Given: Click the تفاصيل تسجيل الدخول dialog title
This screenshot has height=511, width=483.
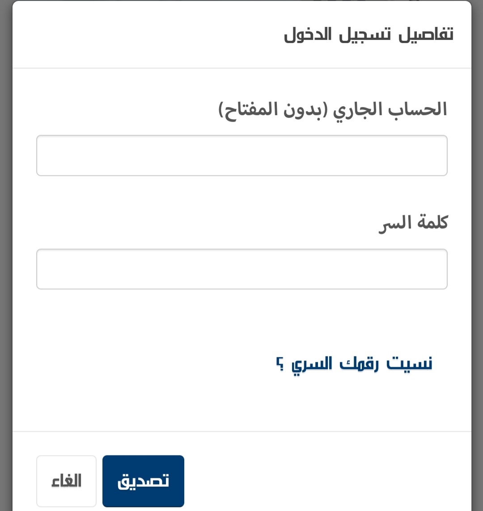Looking at the screenshot, I should (x=369, y=35).
